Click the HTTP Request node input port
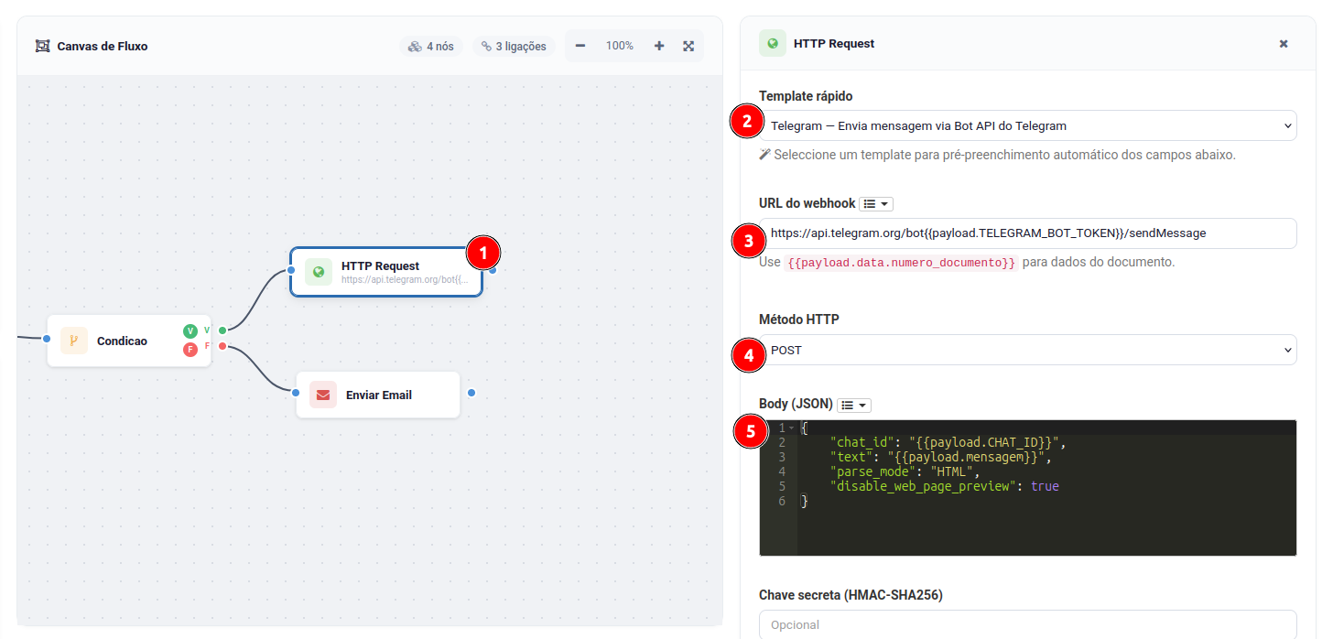 (291, 270)
